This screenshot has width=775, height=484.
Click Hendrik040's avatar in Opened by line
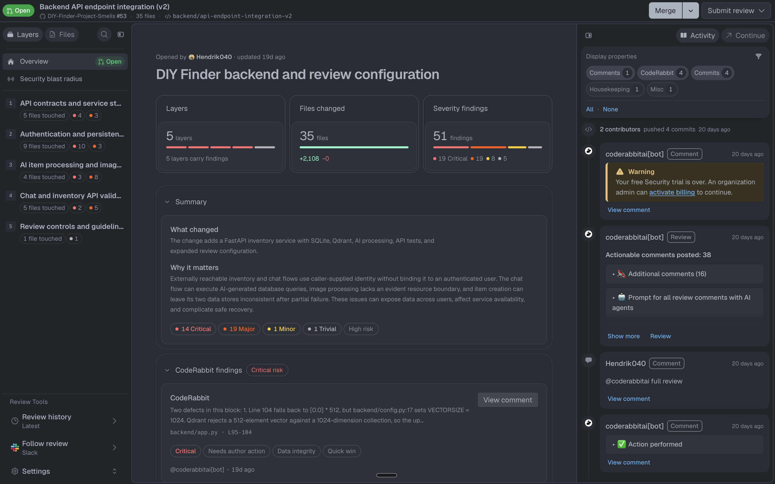[192, 57]
